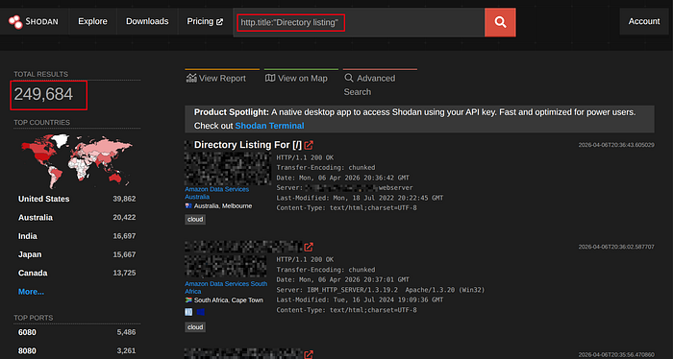This screenshot has width=673, height=359.
Task: Click the timestamp 2026-04-06T20:36:43.605029
Action: [x=616, y=145]
